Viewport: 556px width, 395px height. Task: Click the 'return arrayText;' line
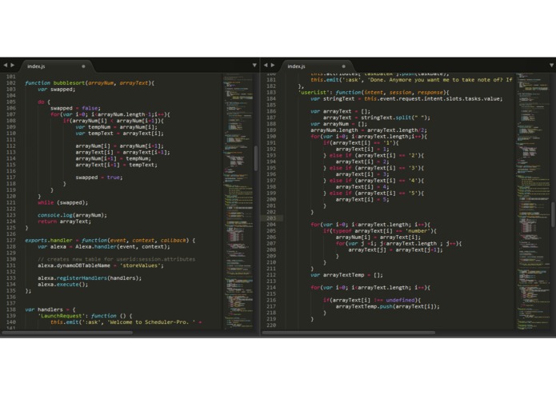click(x=64, y=221)
